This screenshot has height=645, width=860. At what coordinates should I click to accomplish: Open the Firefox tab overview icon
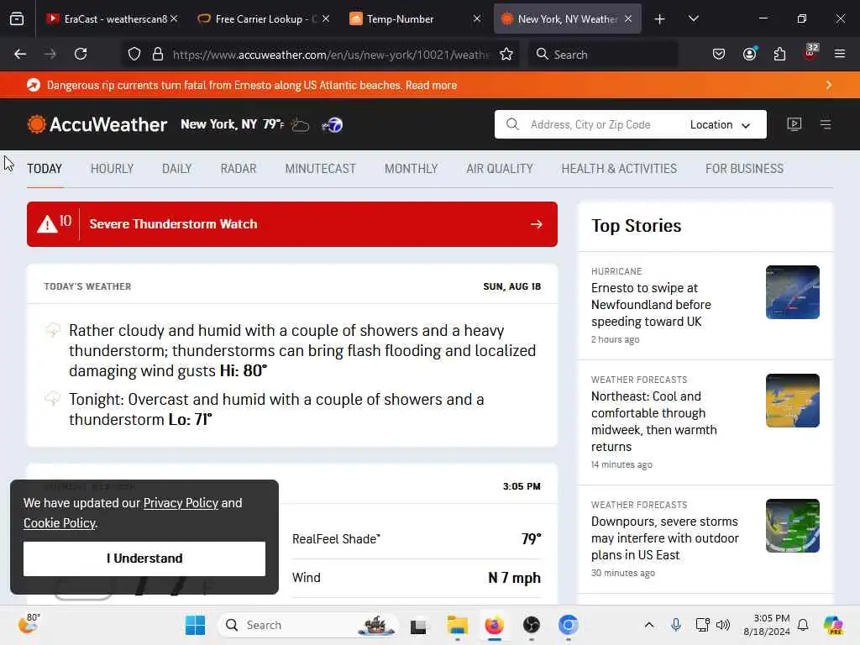click(x=17, y=18)
